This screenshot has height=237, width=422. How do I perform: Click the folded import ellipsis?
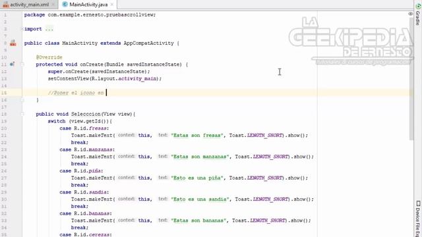tap(49, 29)
